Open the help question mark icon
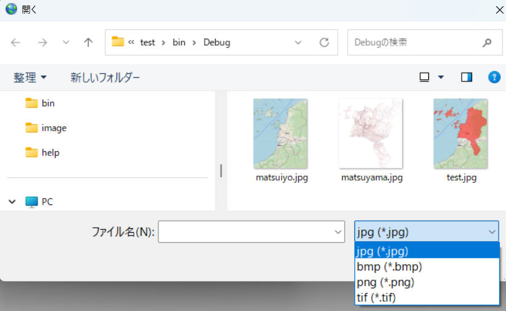The image size is (506, 311). click(494, 77)
